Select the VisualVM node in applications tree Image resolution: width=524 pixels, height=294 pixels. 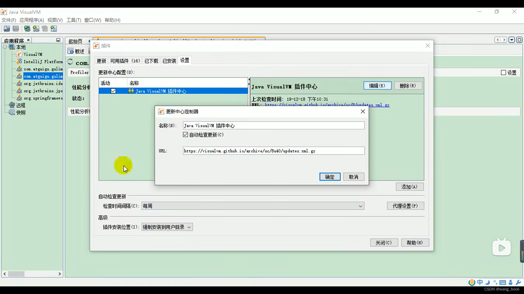(33, 54)
